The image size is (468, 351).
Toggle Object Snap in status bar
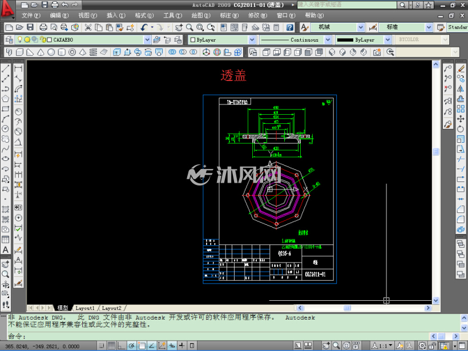pyautogui.click(x=142, y=346)
